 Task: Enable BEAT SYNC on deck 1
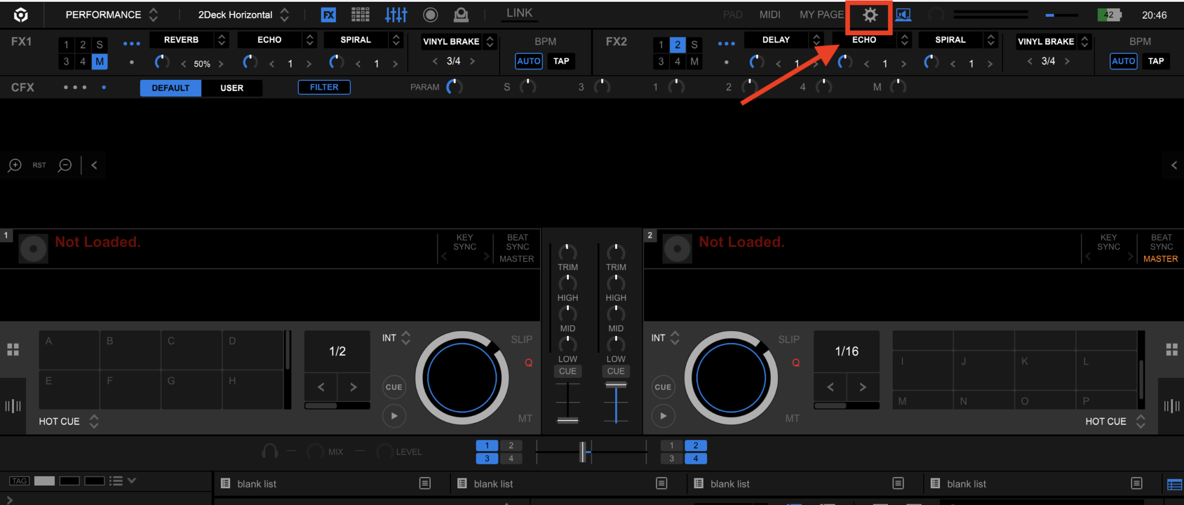517,242
